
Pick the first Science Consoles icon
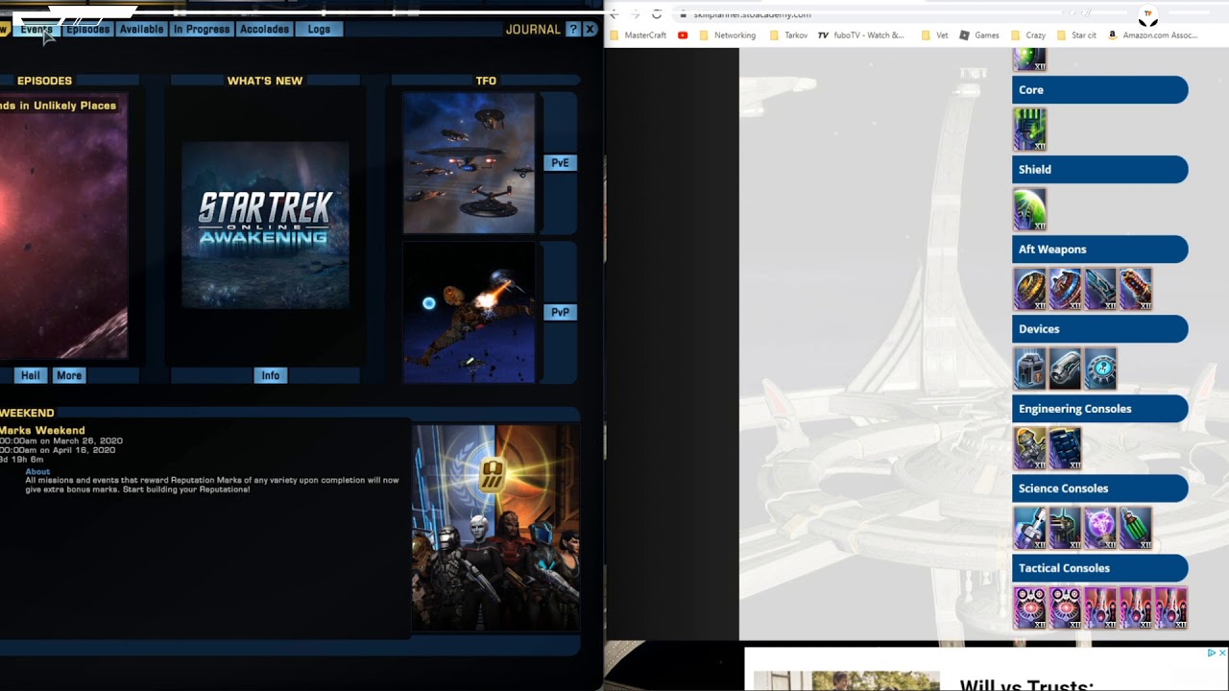point(1030,528)
